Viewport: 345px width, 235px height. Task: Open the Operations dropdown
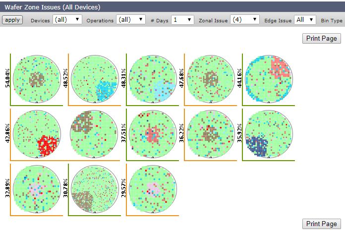pyautogui.click(x=131, y=20)
